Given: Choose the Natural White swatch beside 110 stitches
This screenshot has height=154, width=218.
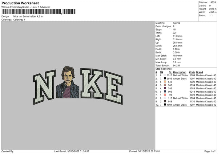Looking at the screenshot, I should [165, 98].
